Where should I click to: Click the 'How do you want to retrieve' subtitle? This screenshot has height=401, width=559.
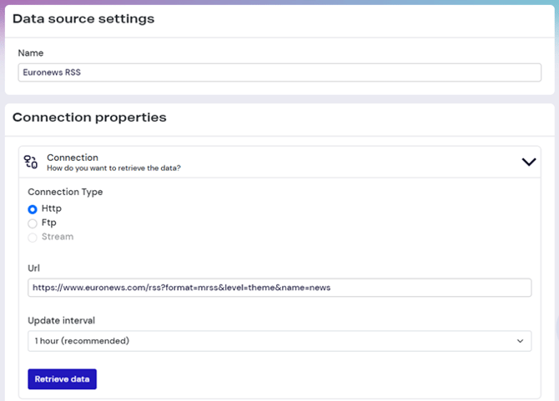[x=113, y=168]
